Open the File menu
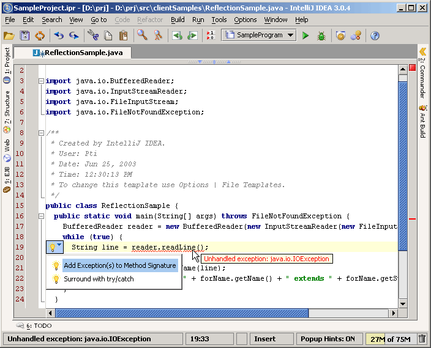431x348 pixels. (10, 20)
